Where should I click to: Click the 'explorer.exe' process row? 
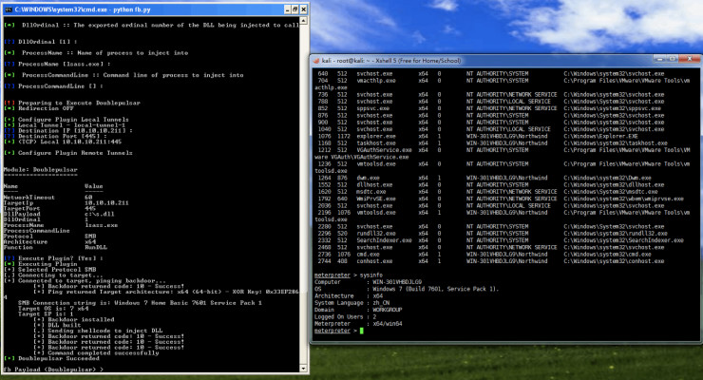(478, 136)
